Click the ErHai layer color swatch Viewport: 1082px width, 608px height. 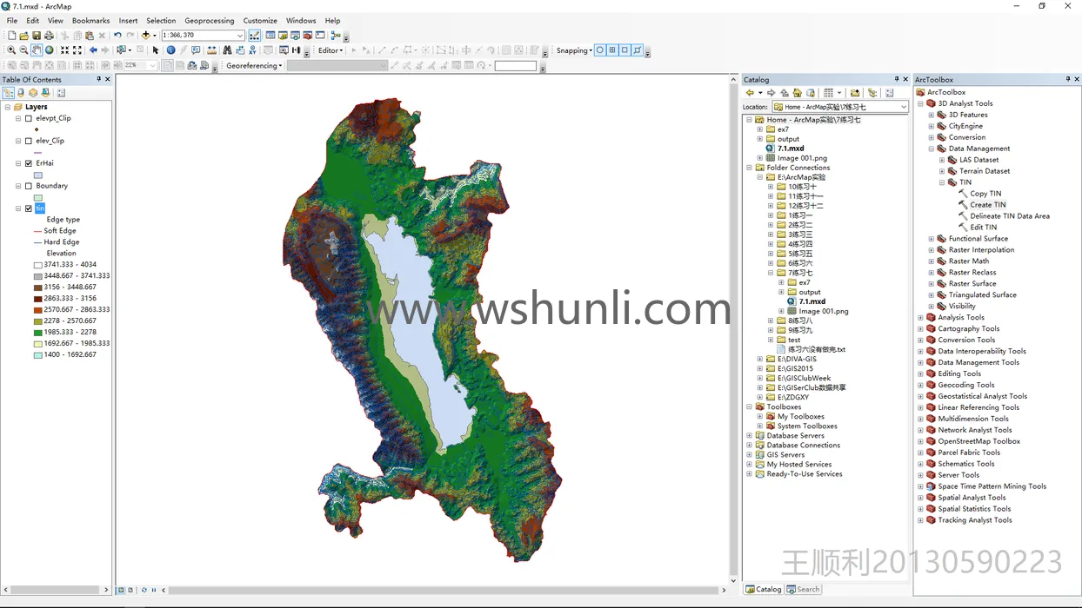coord(38,175)
